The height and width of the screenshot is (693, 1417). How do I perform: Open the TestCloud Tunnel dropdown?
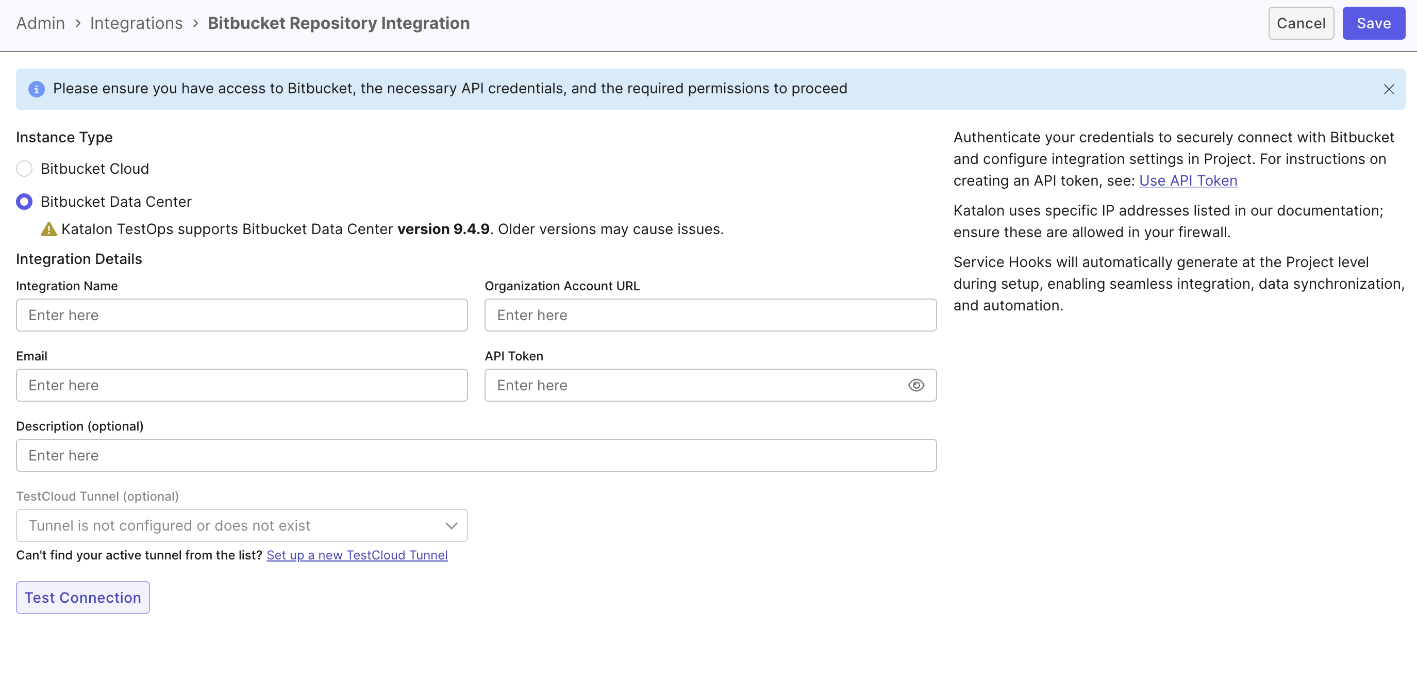(x=241, y=525)
